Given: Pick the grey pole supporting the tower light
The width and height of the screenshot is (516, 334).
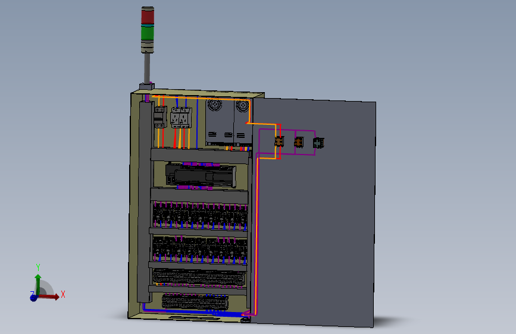Looking at the screenshot, I should click(147, 68).
